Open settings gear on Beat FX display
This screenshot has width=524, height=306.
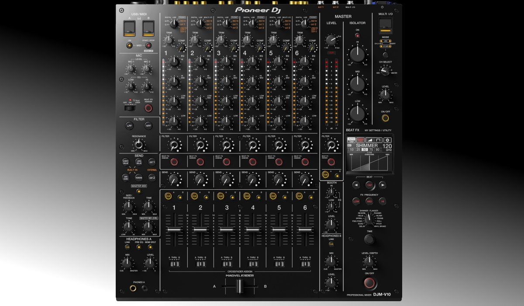(x=387, y=140)
